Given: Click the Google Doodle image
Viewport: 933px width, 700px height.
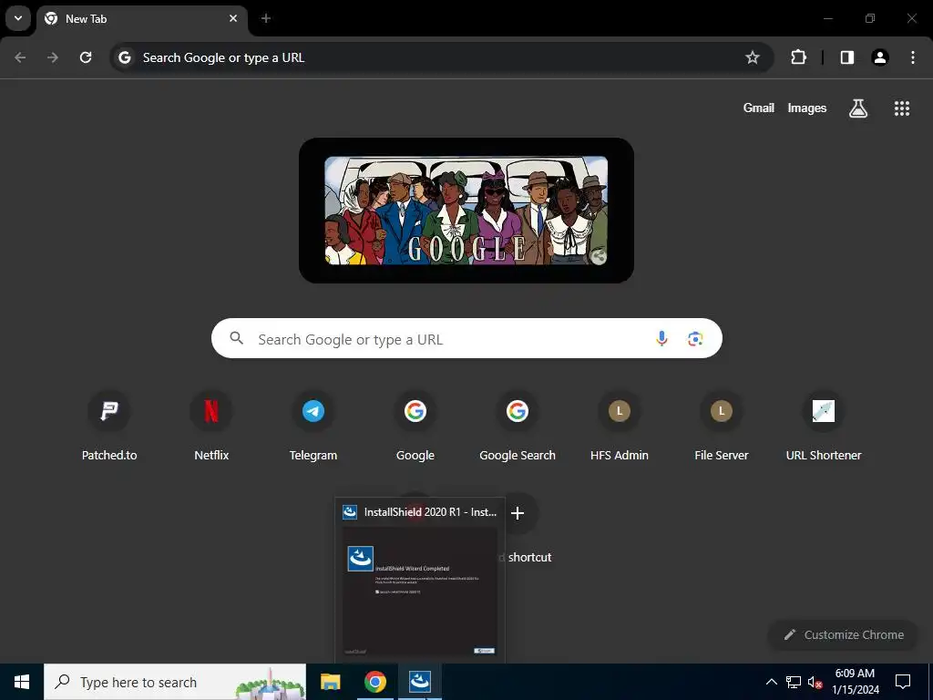Looking at the screenshot, I should pos(466,211).
